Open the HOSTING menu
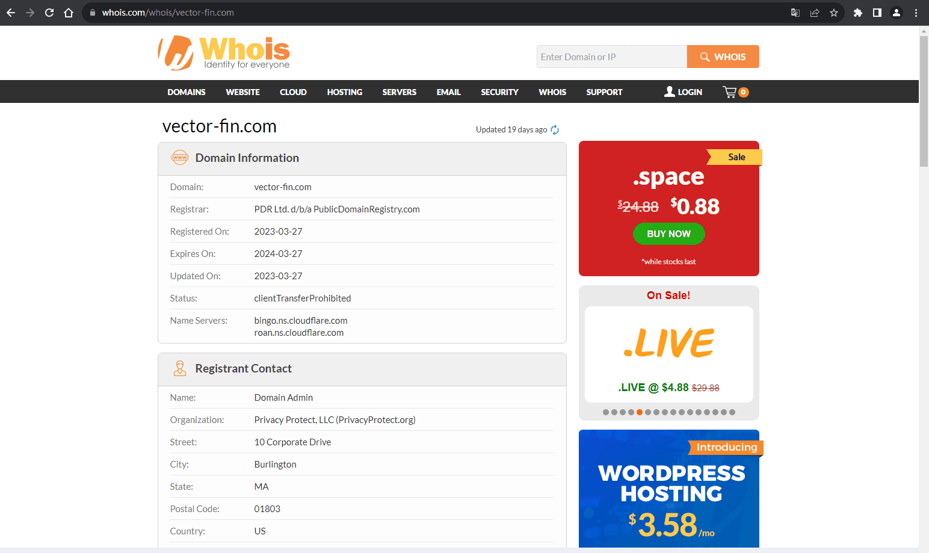929x553 pixels. click(345, 92)
